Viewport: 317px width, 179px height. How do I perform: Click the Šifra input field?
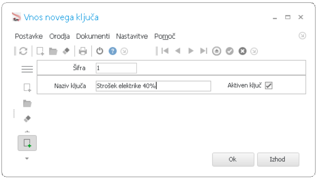pyautogui.click(x=116, y=68)
